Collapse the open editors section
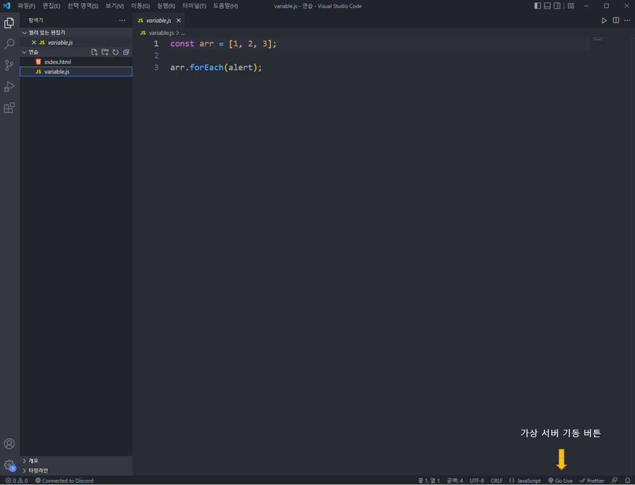 (76, 32)
